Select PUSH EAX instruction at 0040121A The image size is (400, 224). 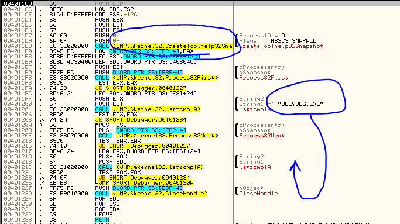pos(112,157)
